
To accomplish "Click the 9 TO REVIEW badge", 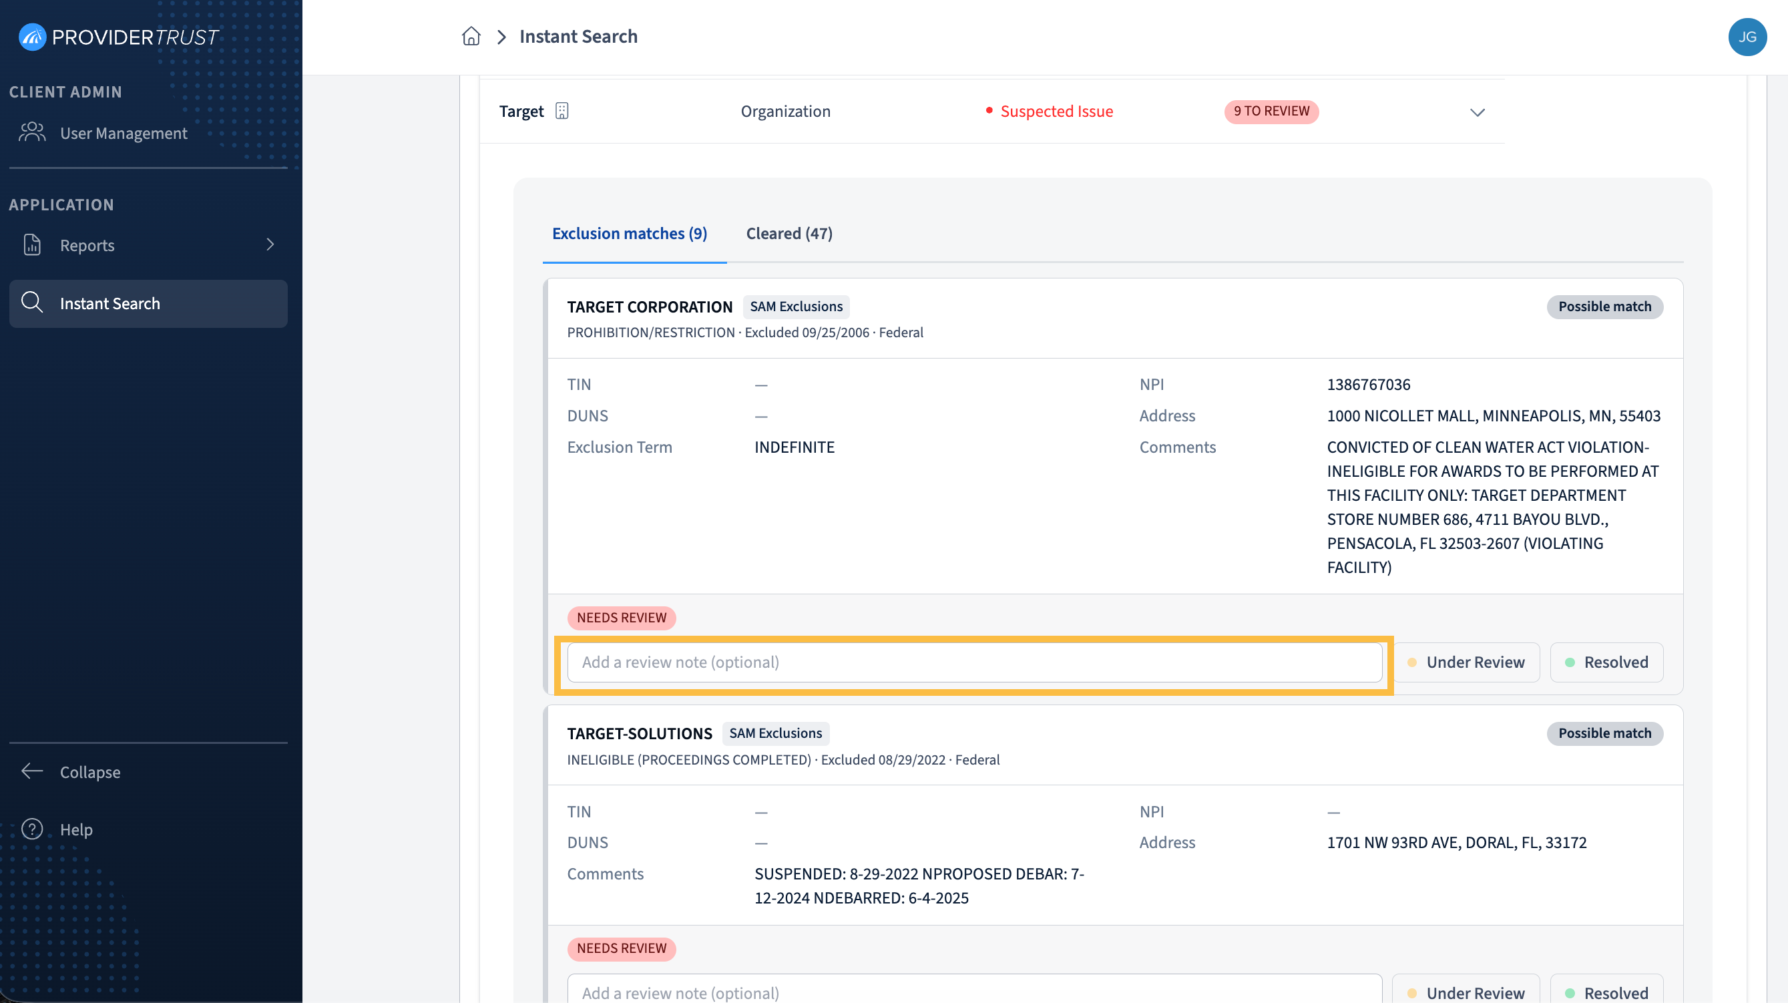I will click(x=1271, y=111).
